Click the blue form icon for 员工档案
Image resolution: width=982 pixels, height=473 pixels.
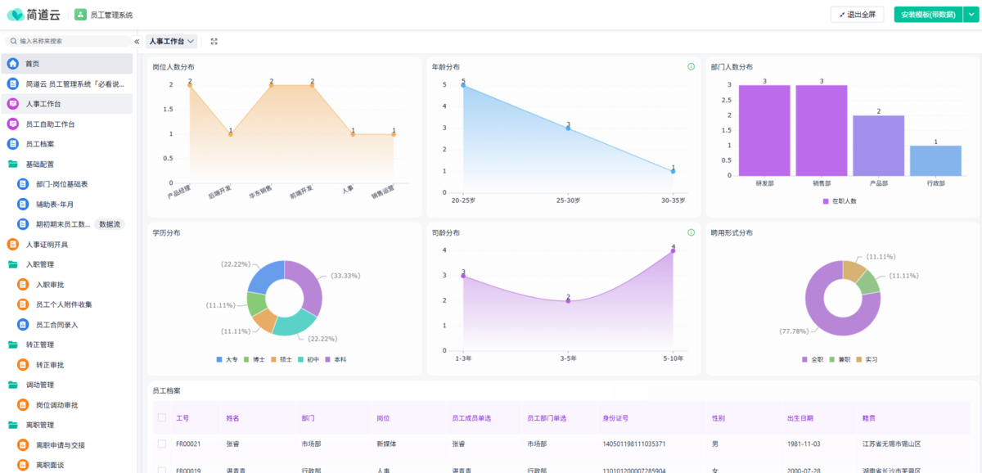[x=13, y=144]
